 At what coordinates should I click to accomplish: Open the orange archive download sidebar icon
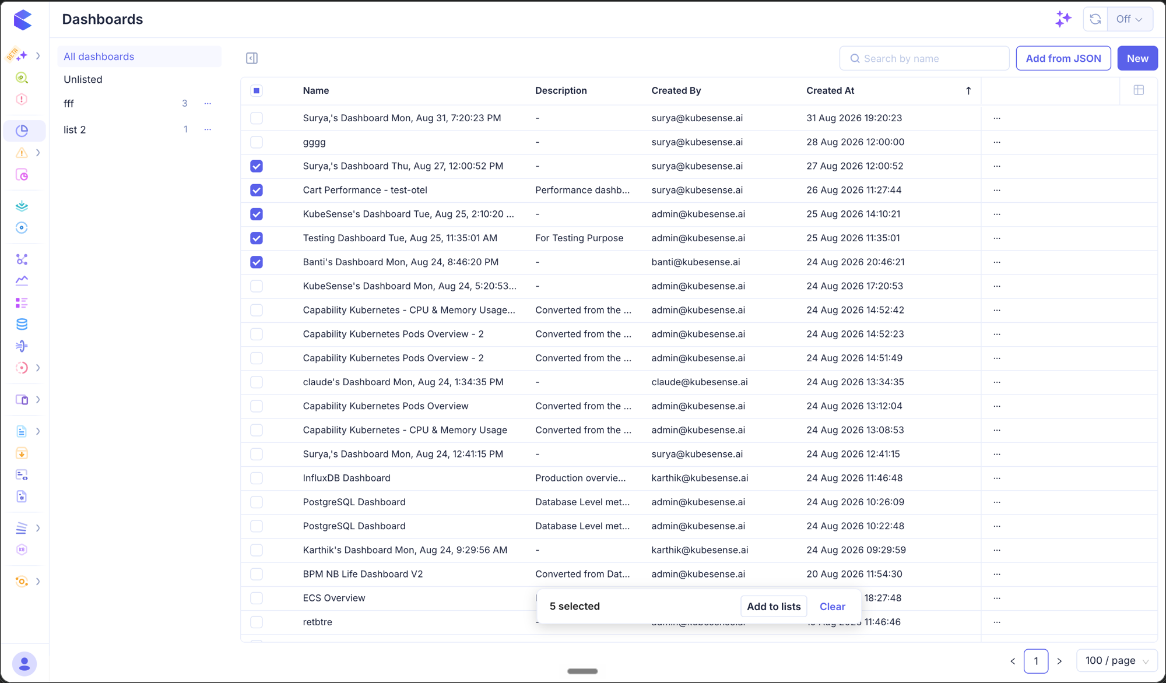pyautogui.click(x=22, y=453)
